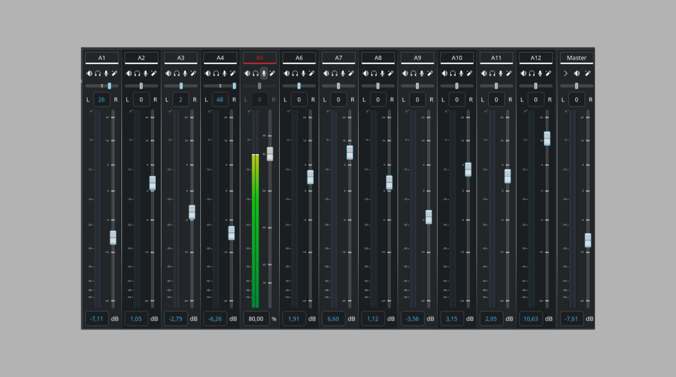
Task: Disable record monitoring on track A5
Action: tap(264, 73)
